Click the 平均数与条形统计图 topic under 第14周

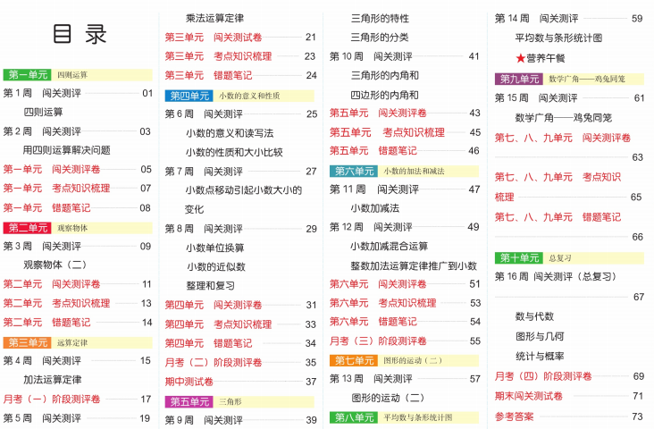pos(558,38)
